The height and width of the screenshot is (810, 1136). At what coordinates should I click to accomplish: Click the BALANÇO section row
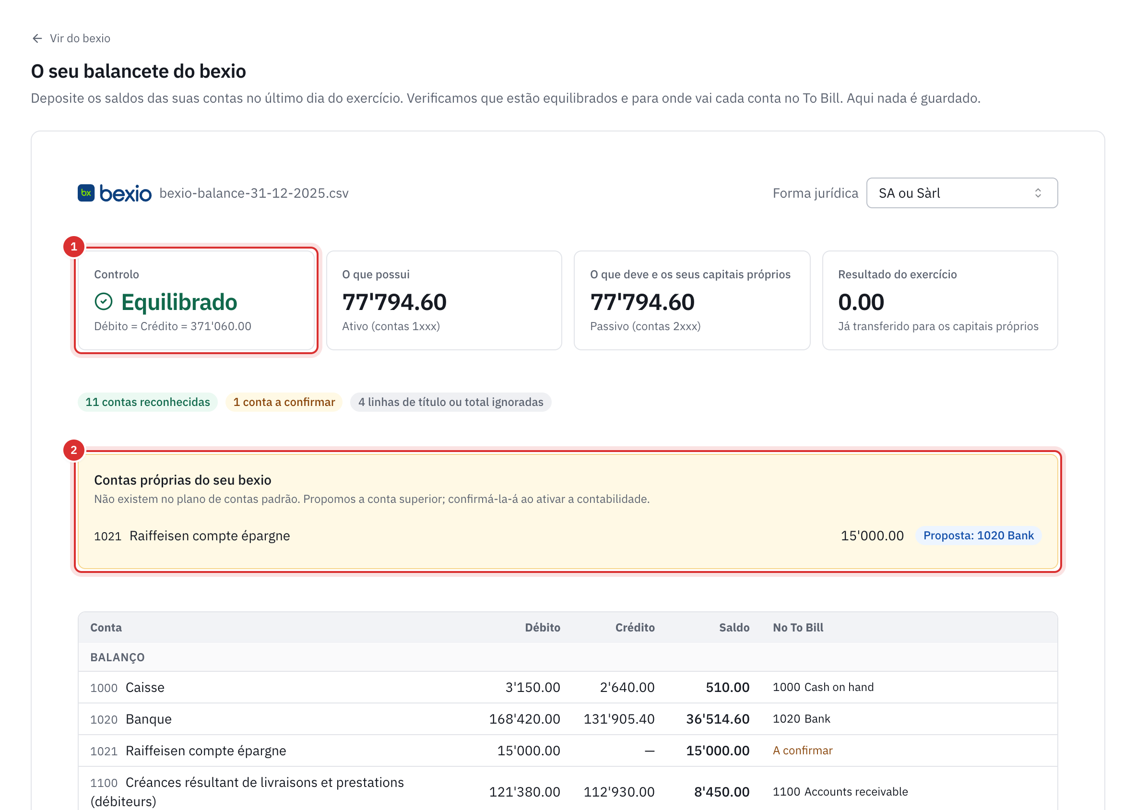pos(568,657)
